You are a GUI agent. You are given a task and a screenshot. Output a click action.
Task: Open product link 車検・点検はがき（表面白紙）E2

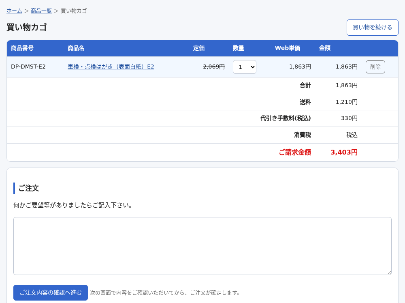[111, 67]
